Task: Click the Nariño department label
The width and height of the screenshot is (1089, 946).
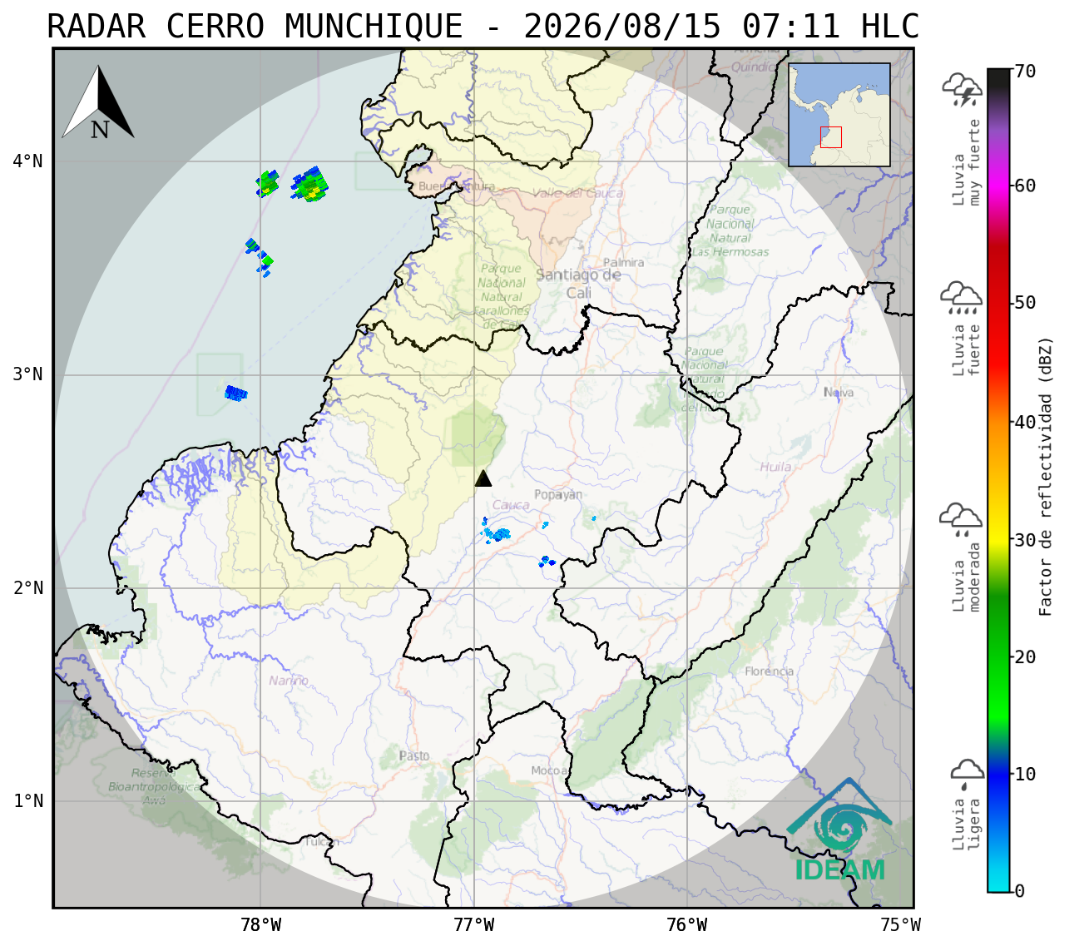Action: [x=289, y=681]
